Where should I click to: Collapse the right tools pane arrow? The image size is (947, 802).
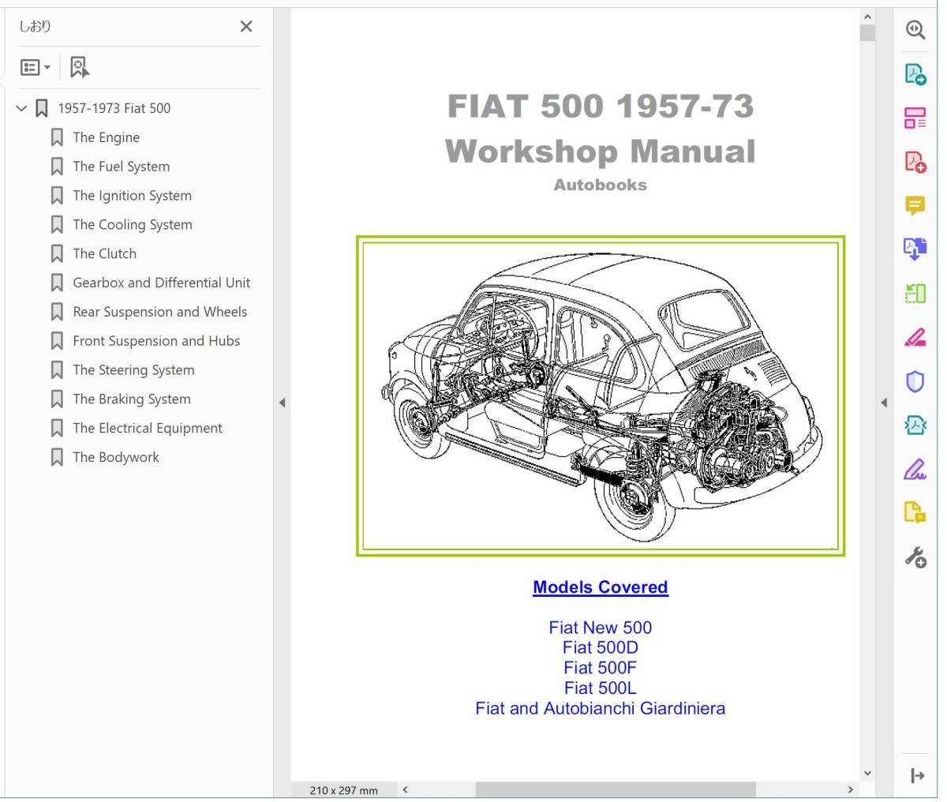[x=884, y=403]
